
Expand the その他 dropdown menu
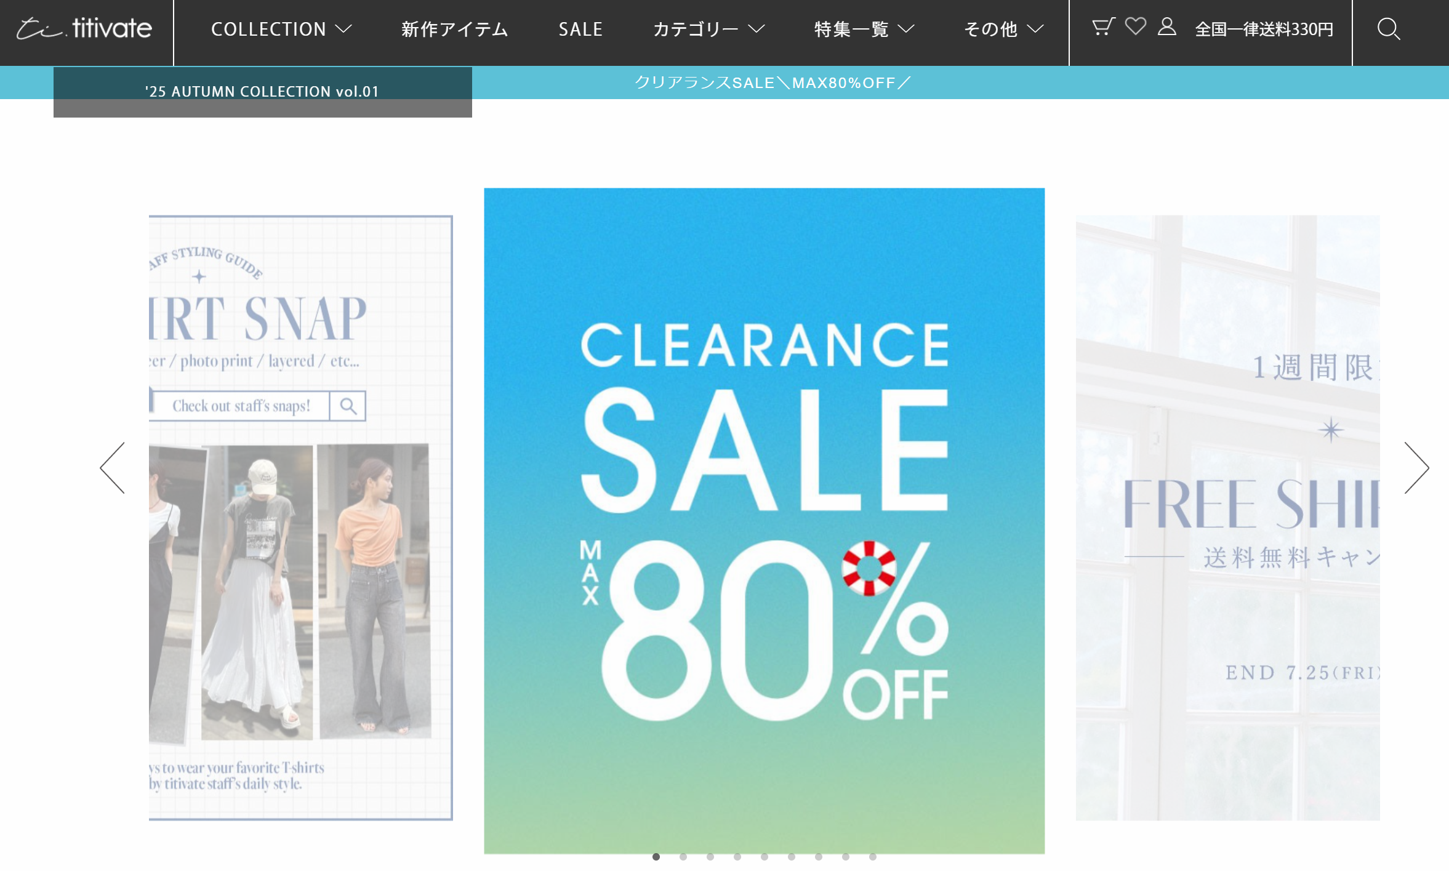[1004, 29]
